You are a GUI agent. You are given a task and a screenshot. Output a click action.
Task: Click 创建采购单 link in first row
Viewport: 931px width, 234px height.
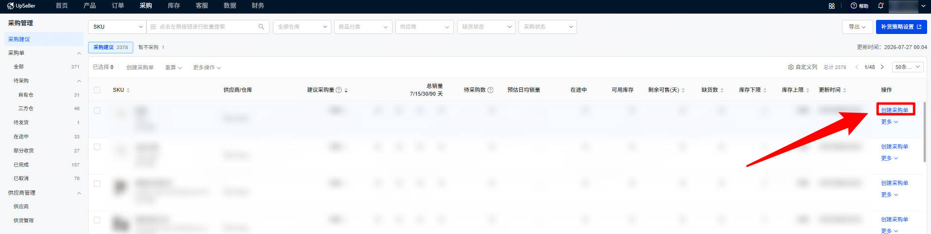coord(895,110)
